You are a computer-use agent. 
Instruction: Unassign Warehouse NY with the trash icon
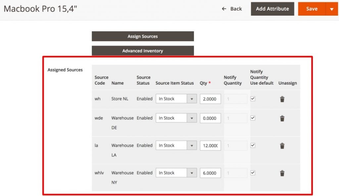click(282, 173)
